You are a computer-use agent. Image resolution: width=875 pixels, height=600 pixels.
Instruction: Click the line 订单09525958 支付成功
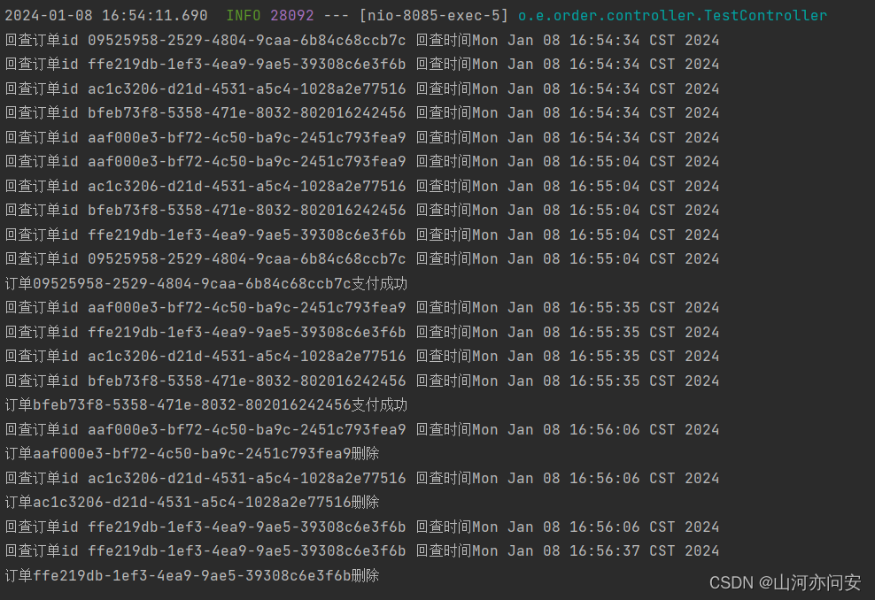click(206, 283)
